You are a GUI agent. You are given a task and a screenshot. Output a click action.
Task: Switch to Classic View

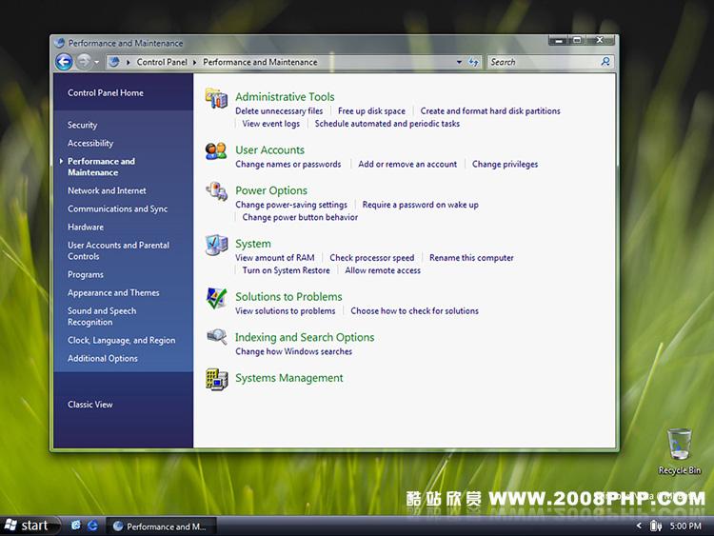coord(90,405)
